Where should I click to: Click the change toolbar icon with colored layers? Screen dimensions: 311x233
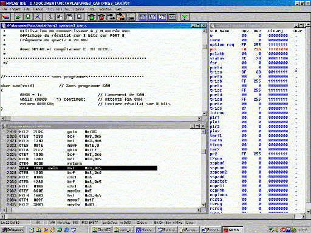[6, 17]
